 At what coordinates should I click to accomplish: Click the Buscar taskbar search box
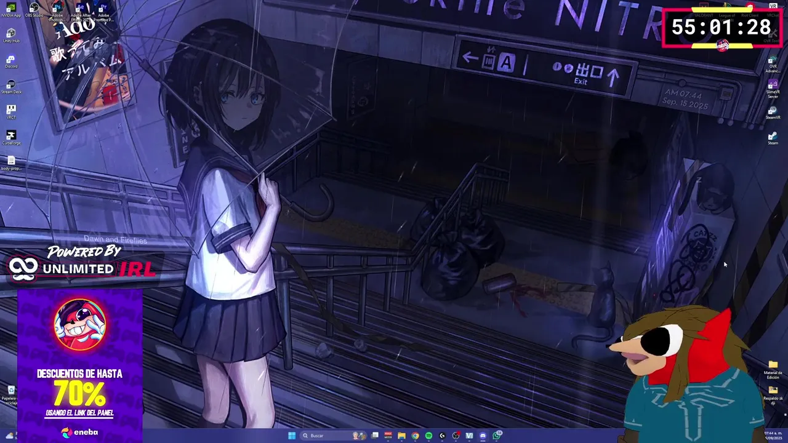click(333, 436)
